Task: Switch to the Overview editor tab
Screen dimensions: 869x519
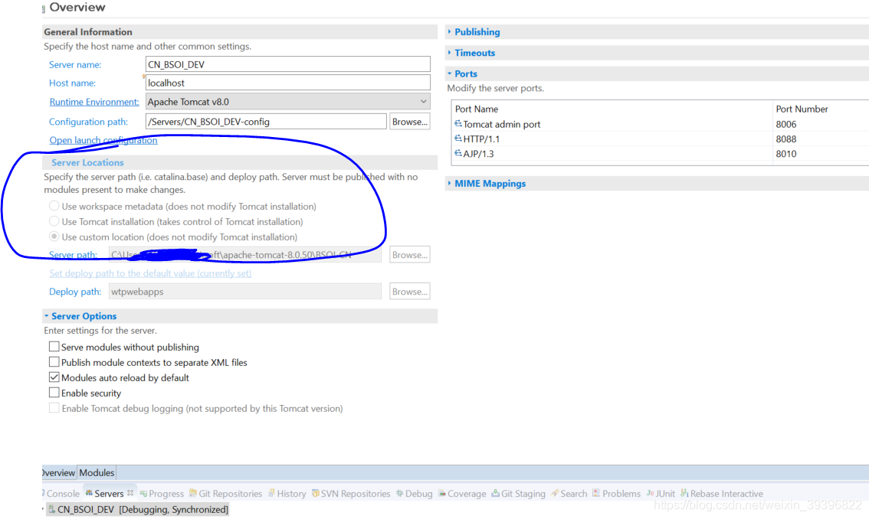Action: (x=59, y=472)
